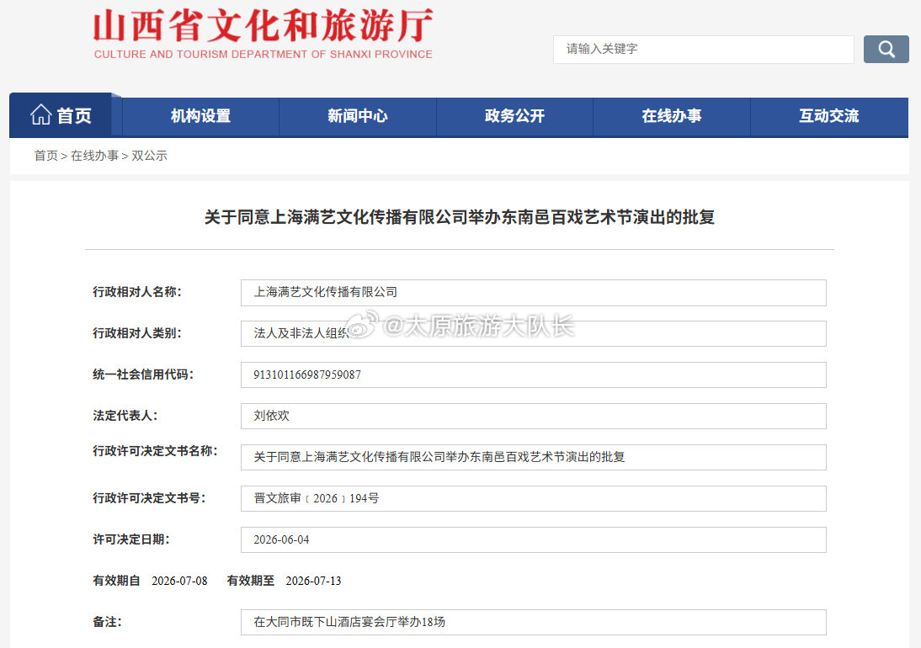The height and width of the screenshot is (648, 921).
Task: Open the 互动交流 menu
Action: point(828,116)
